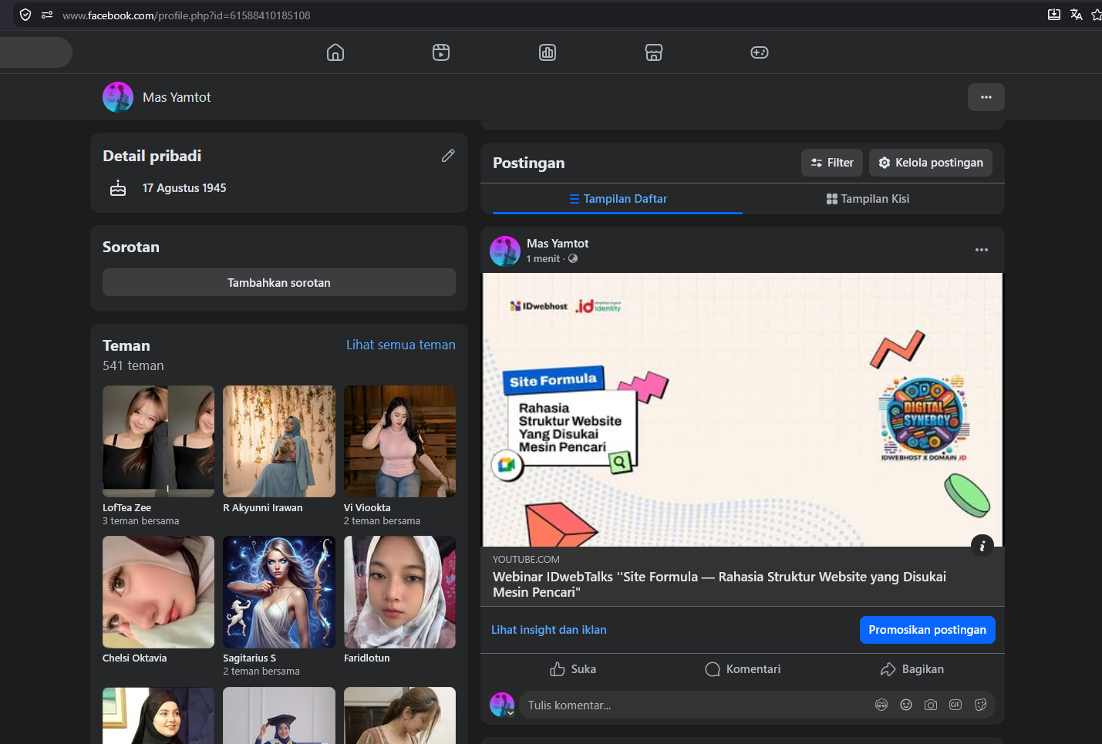Click the LofTea Zee name
The width and height of the screenshot is (1102, 744).
coord(126,508)
